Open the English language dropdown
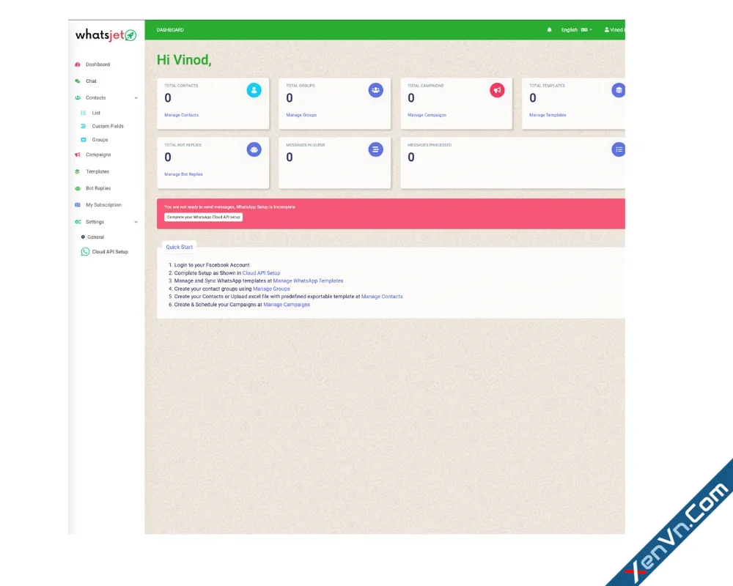This screenshot has width=733, height=586. coord(577,29)
